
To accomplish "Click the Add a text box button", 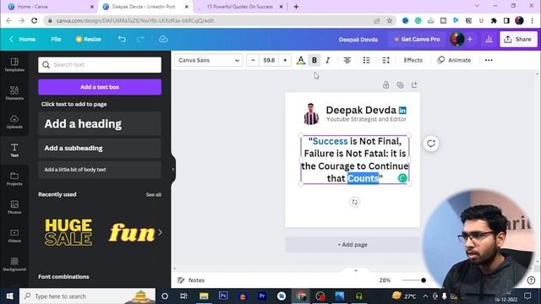I will point(100,87).
